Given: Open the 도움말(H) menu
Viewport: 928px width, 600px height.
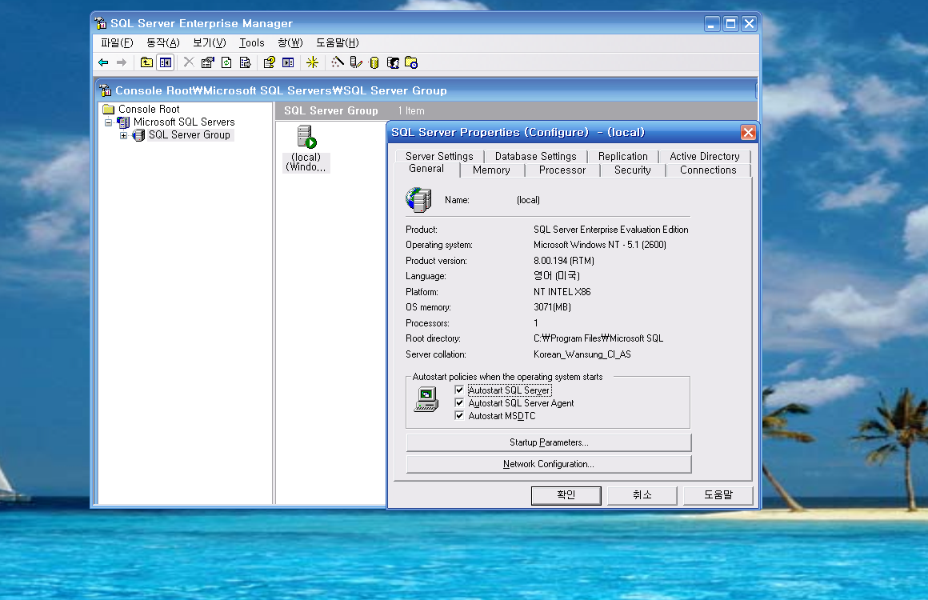Looking at the screenshot, I should coord(338,42).
